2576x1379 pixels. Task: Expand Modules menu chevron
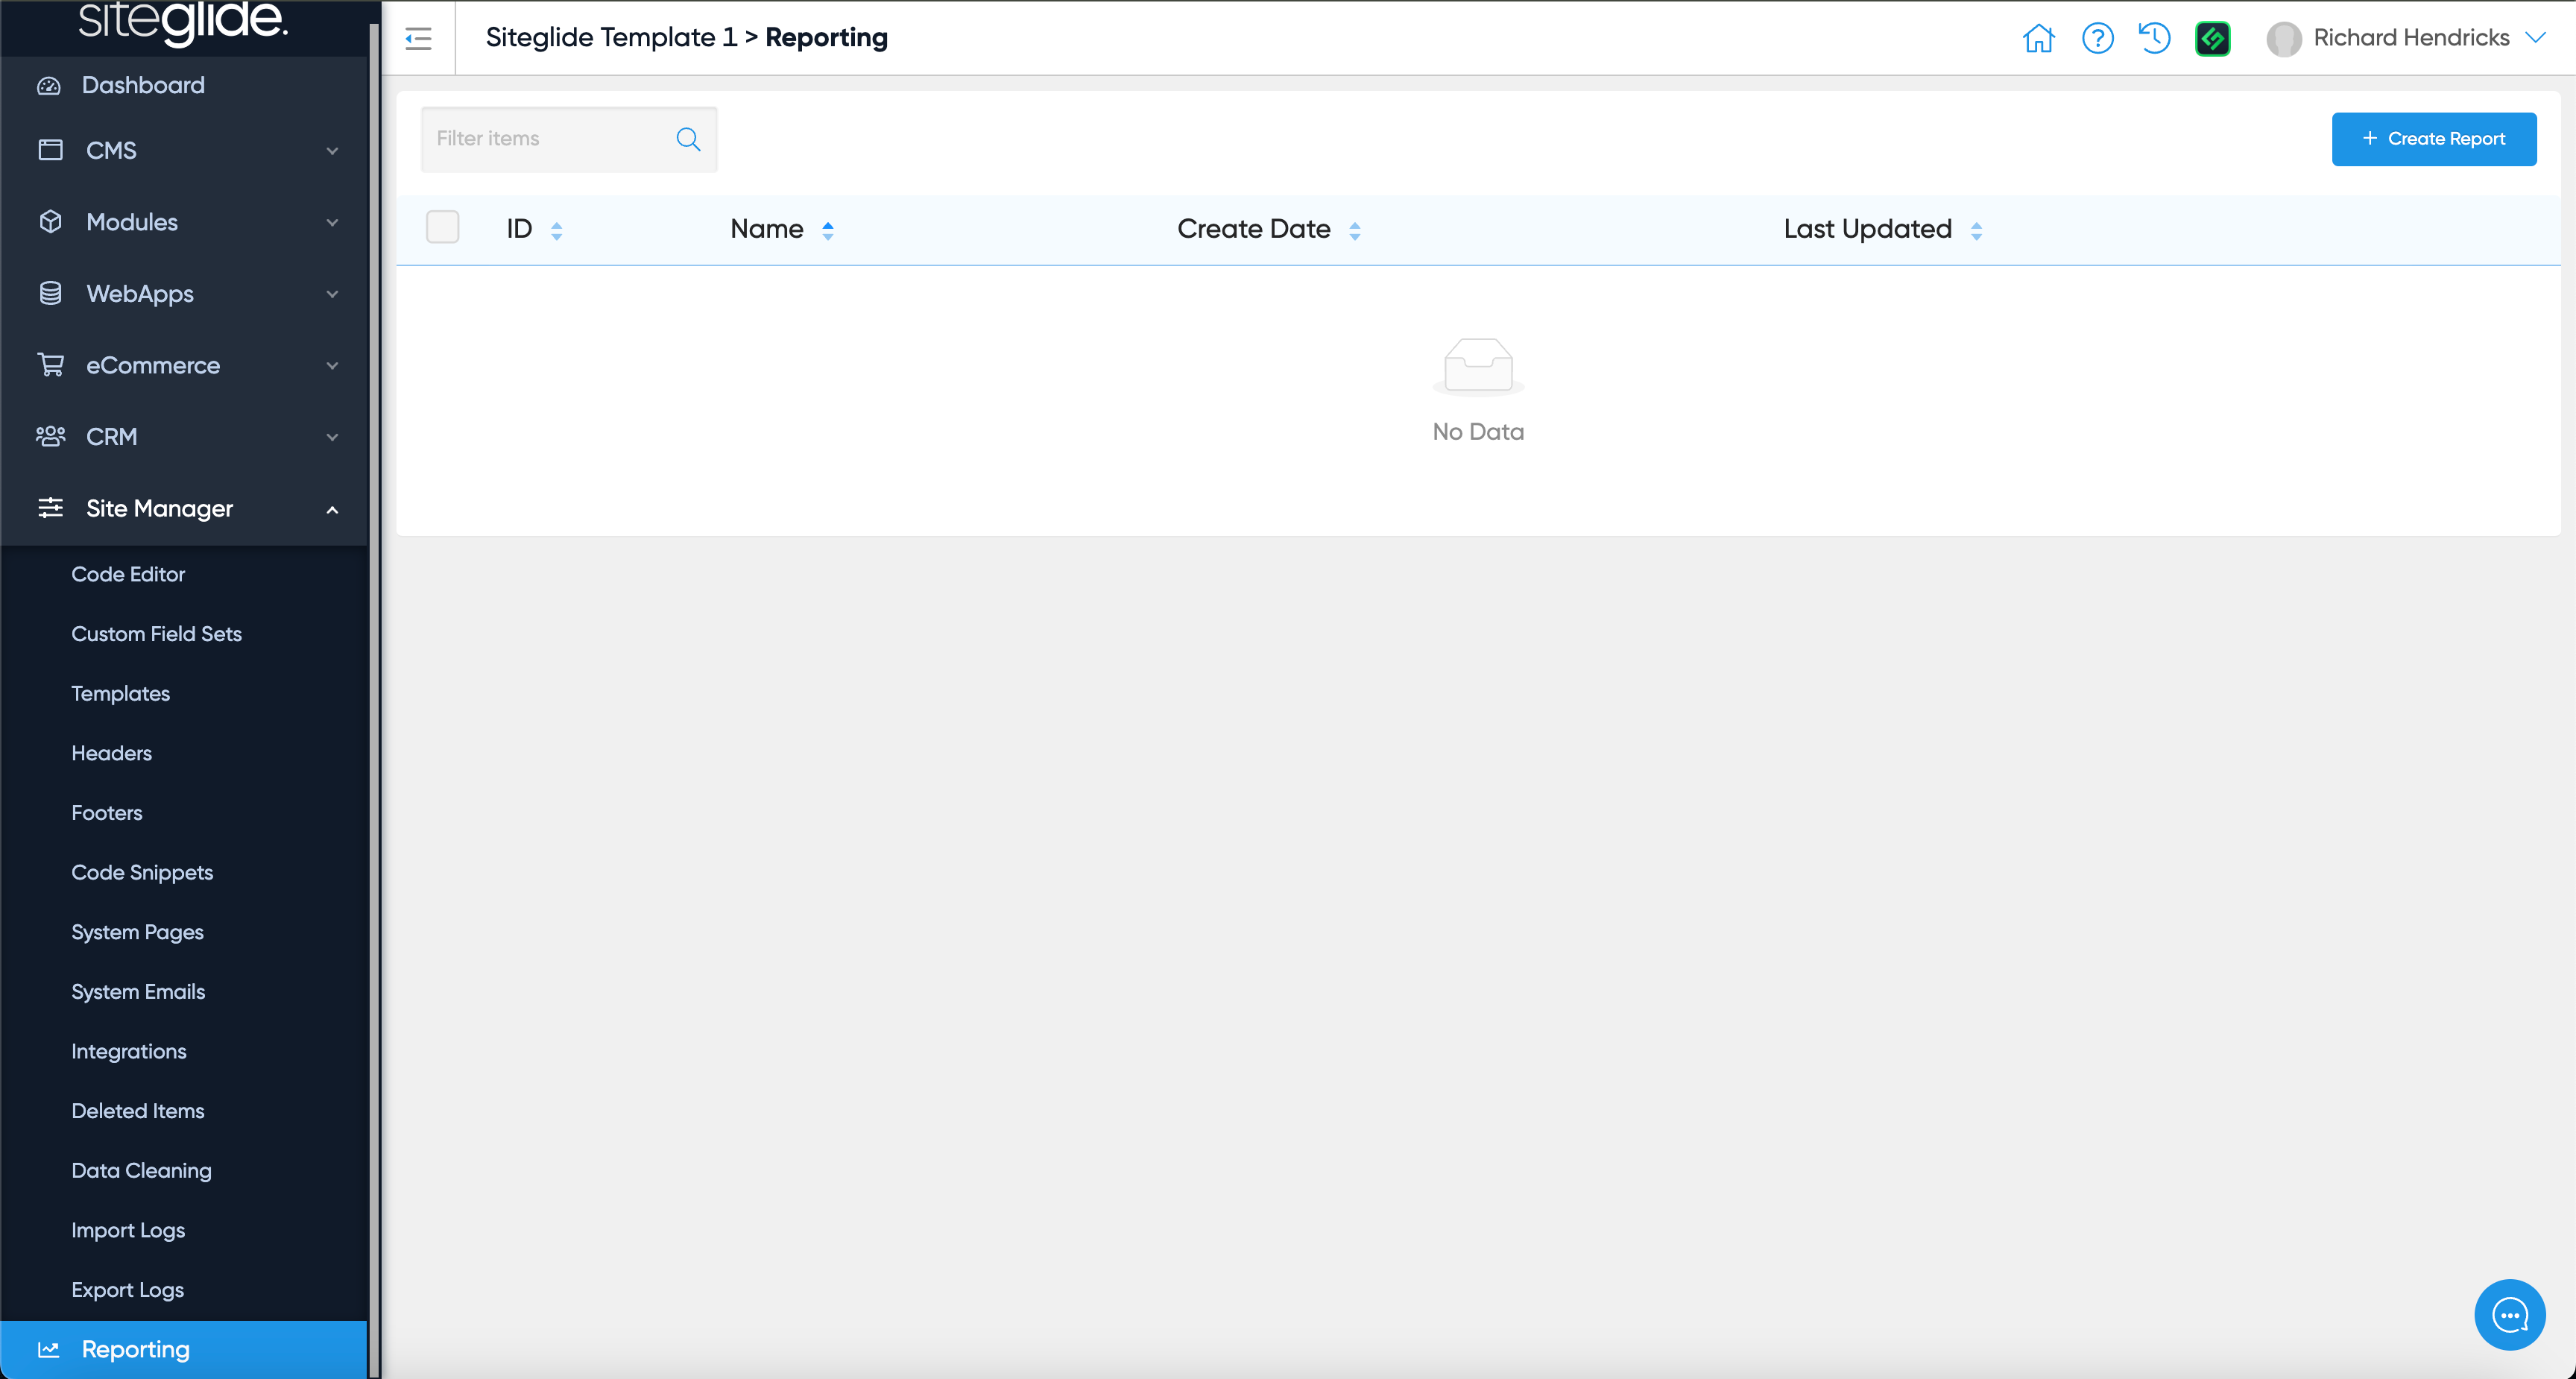tap(332, 222)
